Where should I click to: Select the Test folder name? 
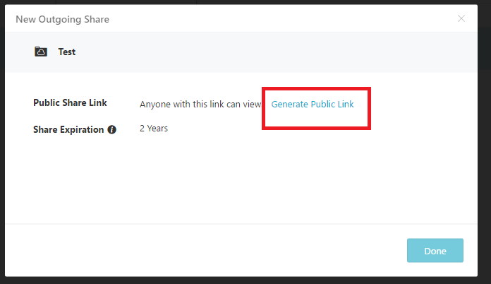[x=67, y=52]
